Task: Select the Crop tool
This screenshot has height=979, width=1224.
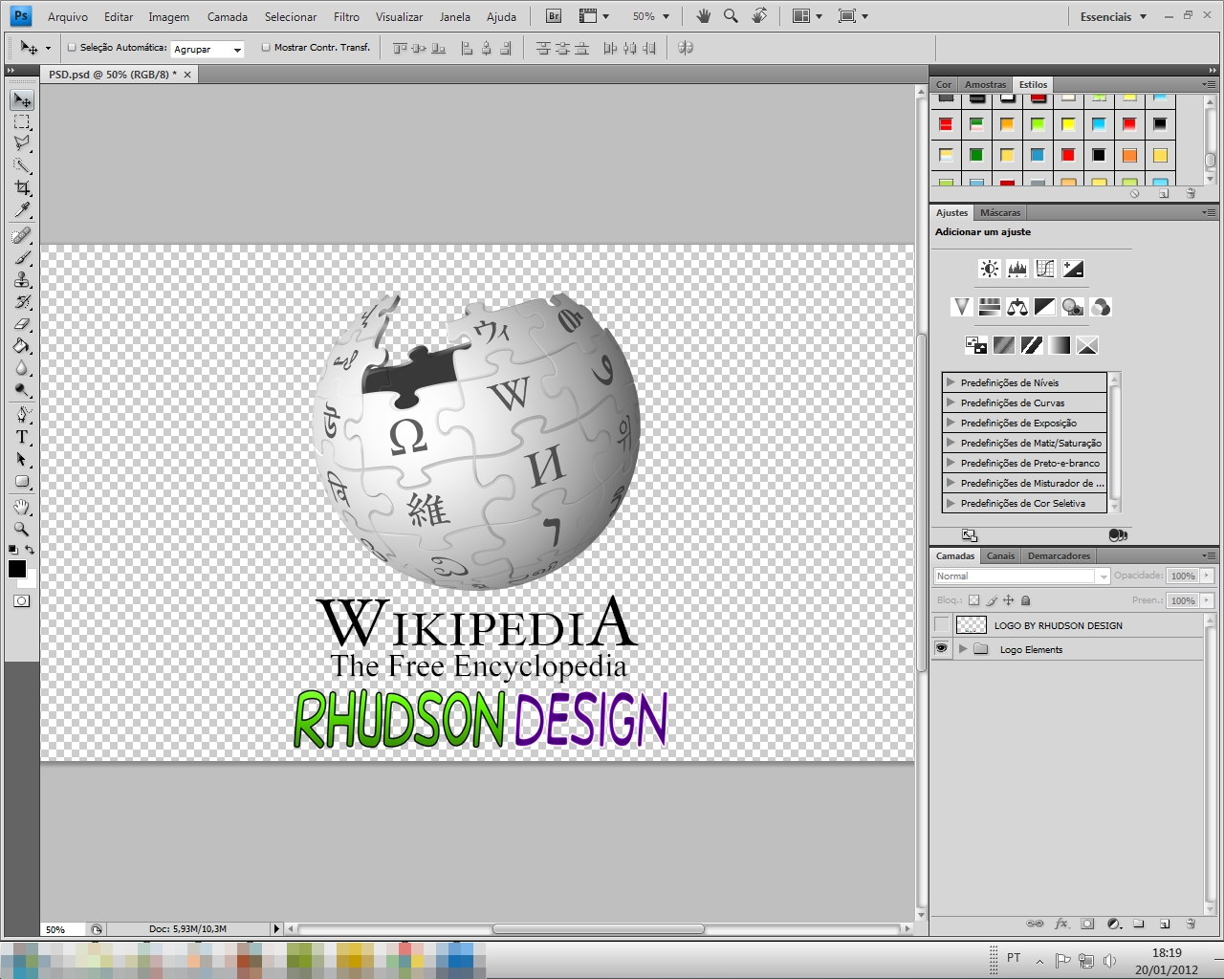Action: pyautogui.click(x=22, y=188)
